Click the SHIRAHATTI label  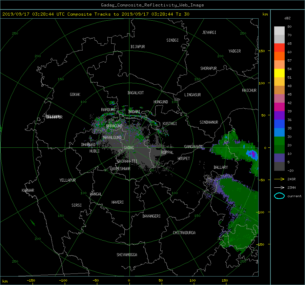point(127,161)
